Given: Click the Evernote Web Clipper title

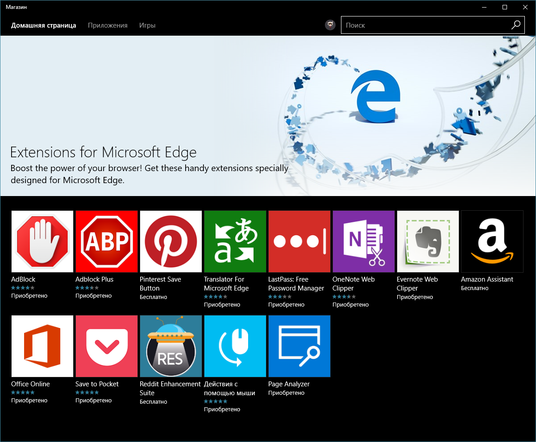Looking at the screenshot, I should click(x=417, y=284).
